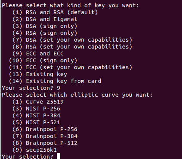Click the 'Brainpool P-384' option line
This screenshot has width=182, height=159.
[x=45, y=136]
